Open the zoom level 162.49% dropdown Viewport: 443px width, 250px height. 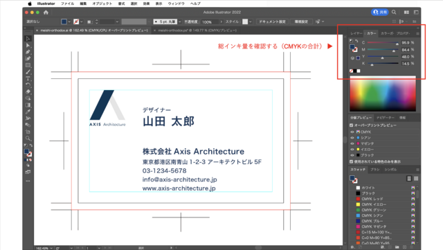tap(51, 248)
